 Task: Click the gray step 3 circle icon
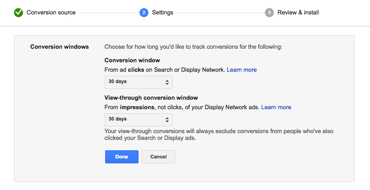click(x=269, y=13)
